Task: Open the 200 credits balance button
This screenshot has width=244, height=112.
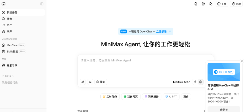Action: coord(236,4)
